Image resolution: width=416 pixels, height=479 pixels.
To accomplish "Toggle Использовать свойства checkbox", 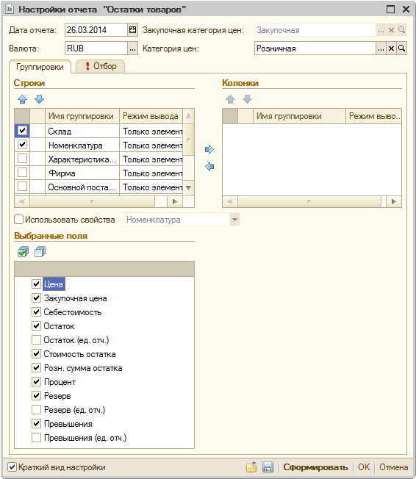I will (18, 220).
